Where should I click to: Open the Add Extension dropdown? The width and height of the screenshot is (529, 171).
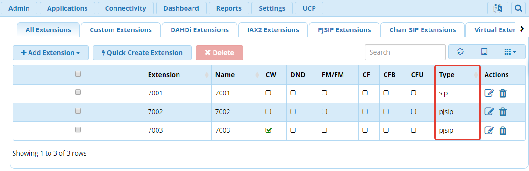coord(50,53)
